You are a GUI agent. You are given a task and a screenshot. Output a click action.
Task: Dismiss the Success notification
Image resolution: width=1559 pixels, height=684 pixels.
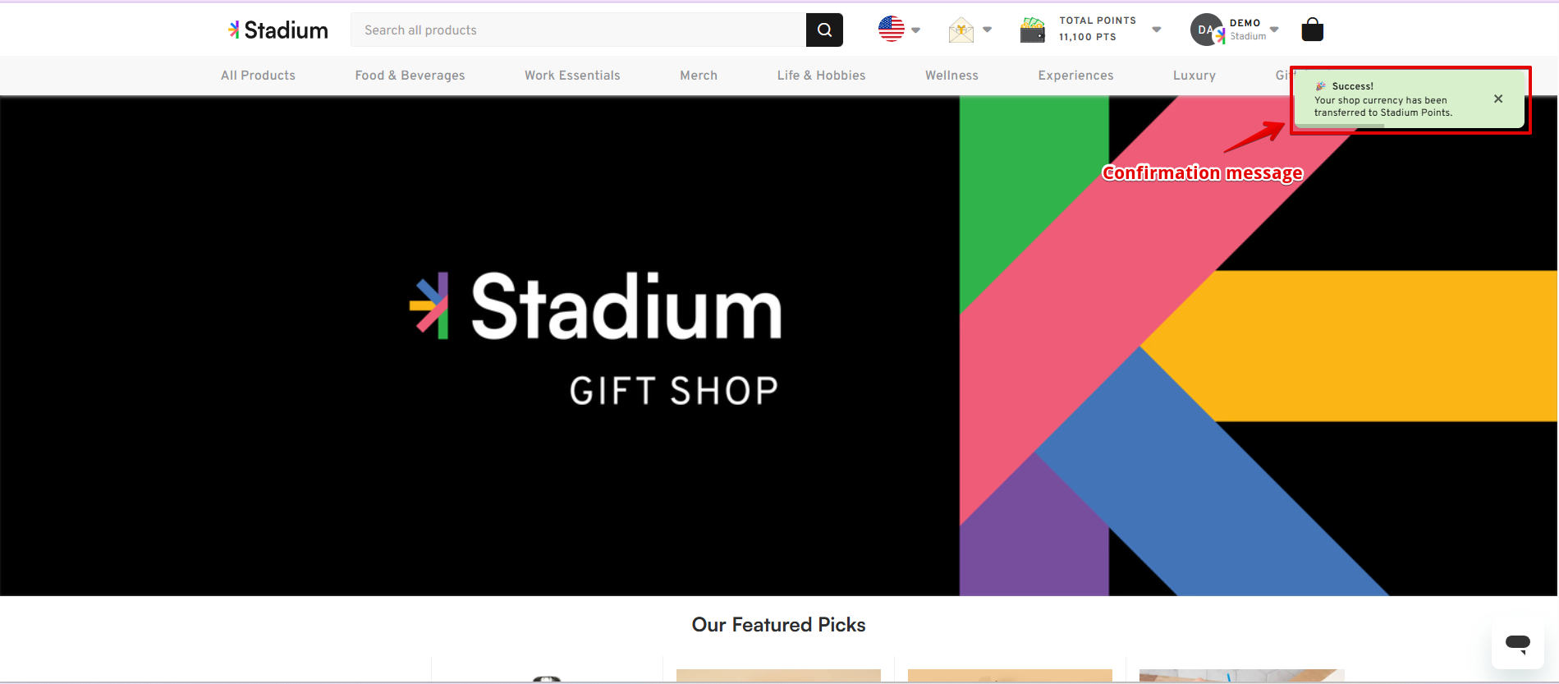click(1497, 99)
